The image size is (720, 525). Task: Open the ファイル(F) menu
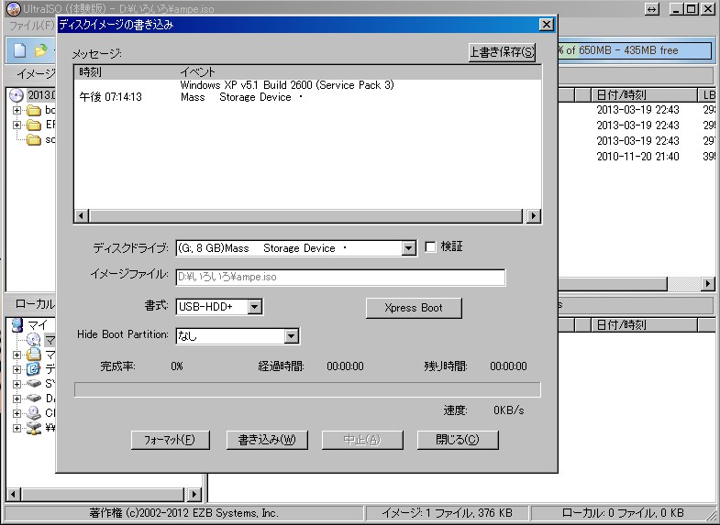tap(31, 26)
